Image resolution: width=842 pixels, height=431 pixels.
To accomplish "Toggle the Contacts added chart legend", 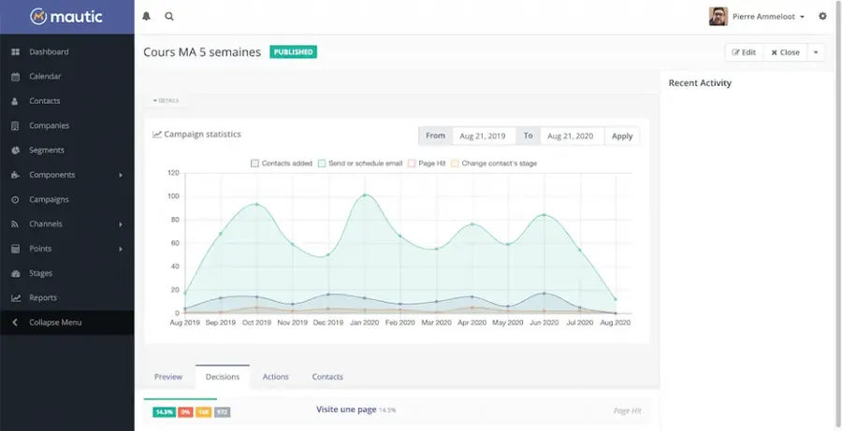I will point(254,163).
